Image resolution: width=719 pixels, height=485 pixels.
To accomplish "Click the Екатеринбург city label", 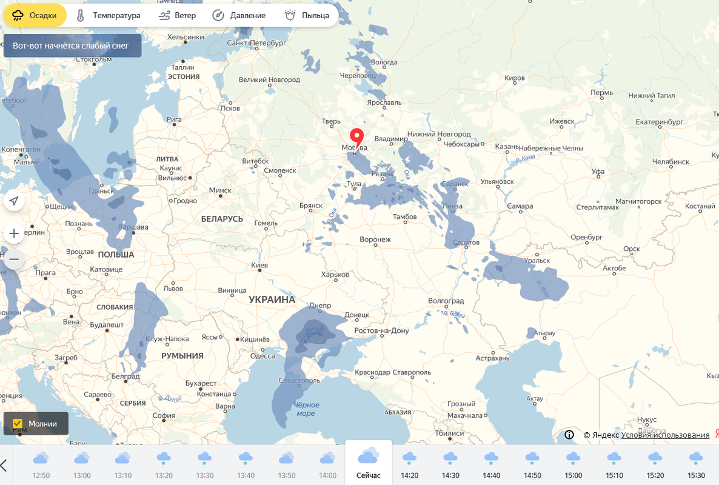I will click(660, 121).
